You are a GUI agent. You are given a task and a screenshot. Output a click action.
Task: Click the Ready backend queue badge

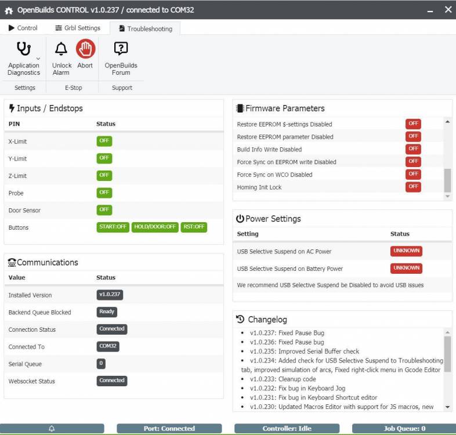pyautogui.click(x=107, y=311)
